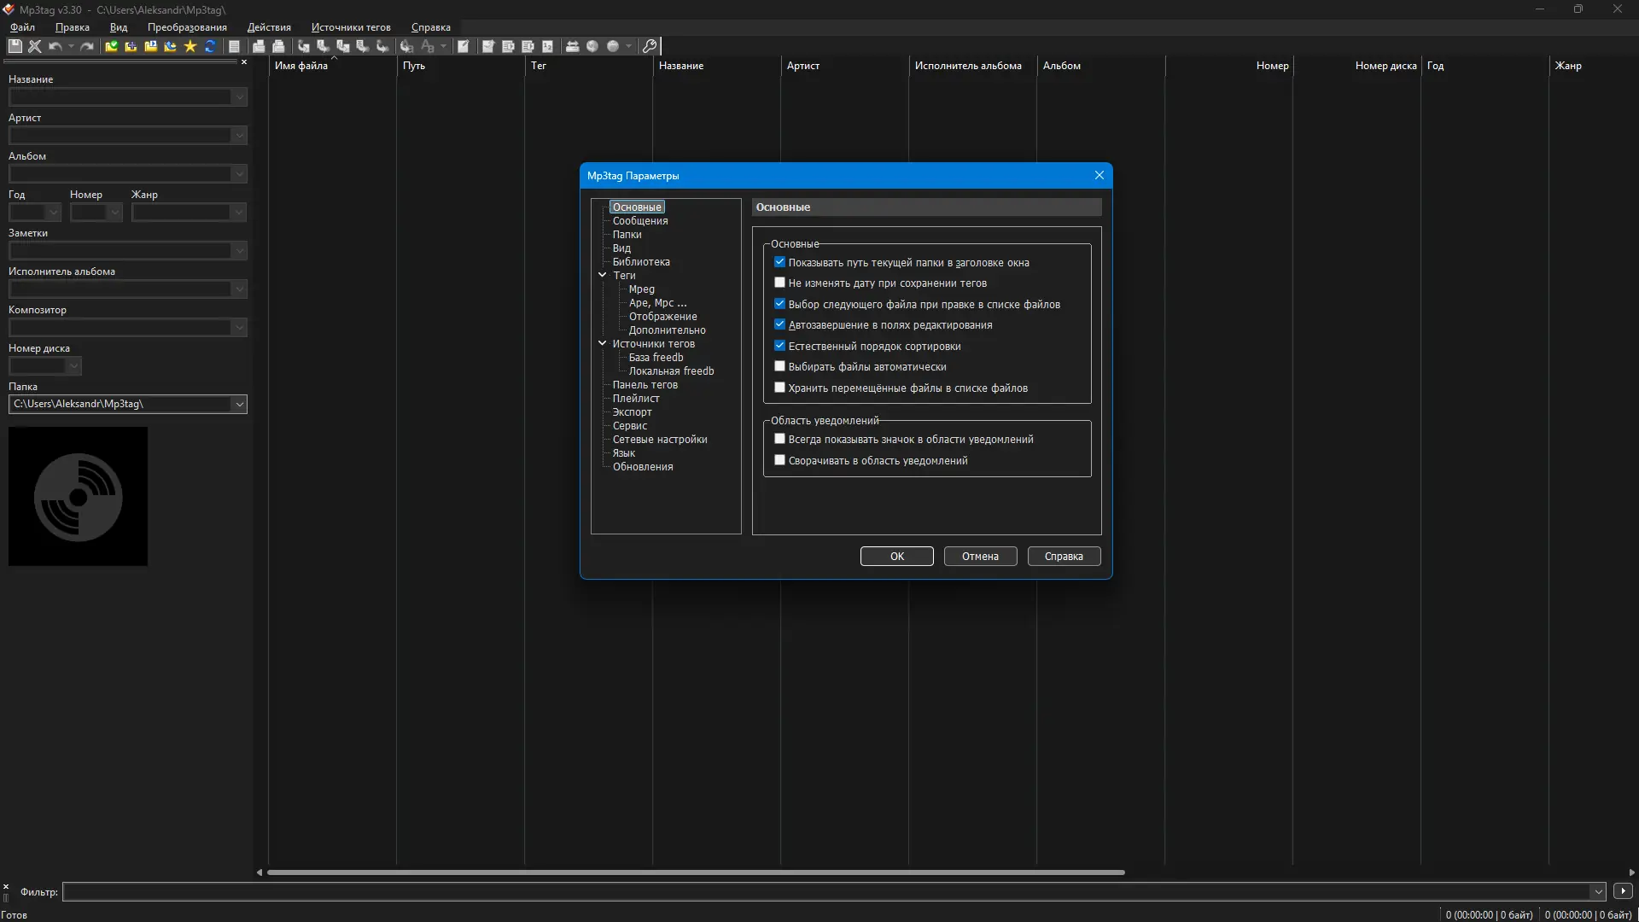Collapse the 'Теги' tree node

coord(602,275)
